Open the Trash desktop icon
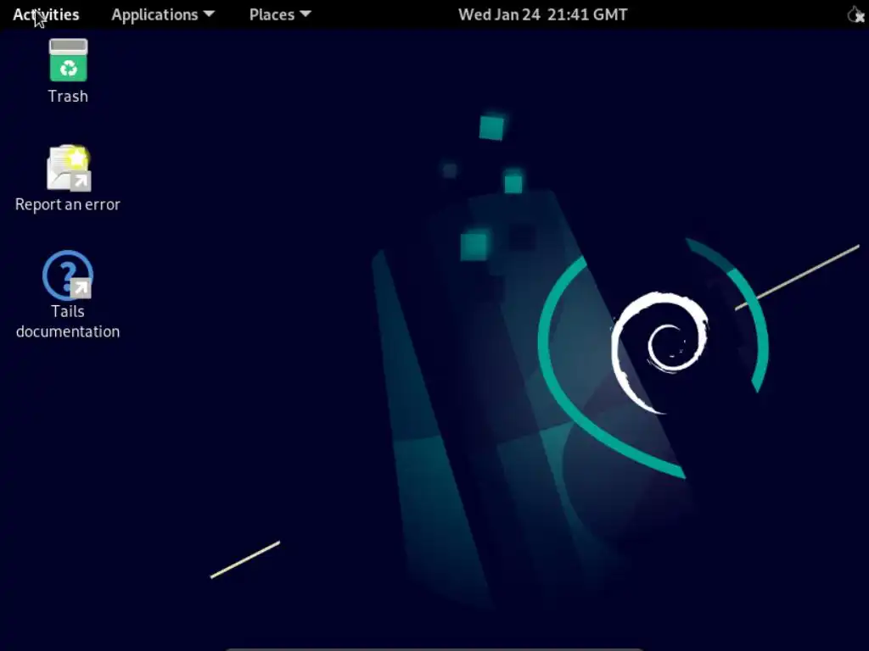869x651 pixels. point(68,60)
